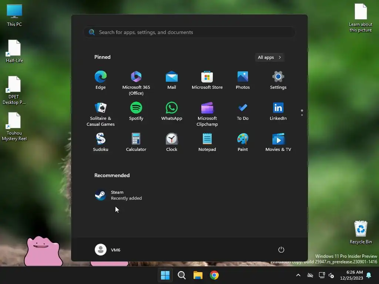379x284 pixels.
Task: Open Microsoft Clipchamp
Action: tap(207, 114)
